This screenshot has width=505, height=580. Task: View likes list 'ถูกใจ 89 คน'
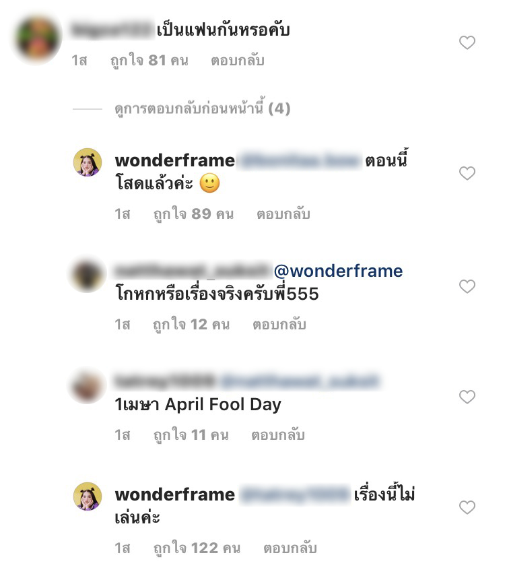(x=194, y=214)
